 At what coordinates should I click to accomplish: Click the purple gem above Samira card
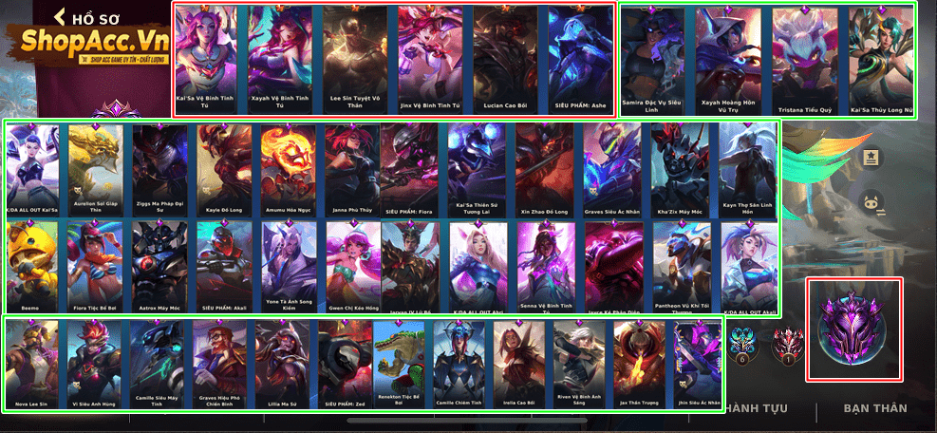652,9
